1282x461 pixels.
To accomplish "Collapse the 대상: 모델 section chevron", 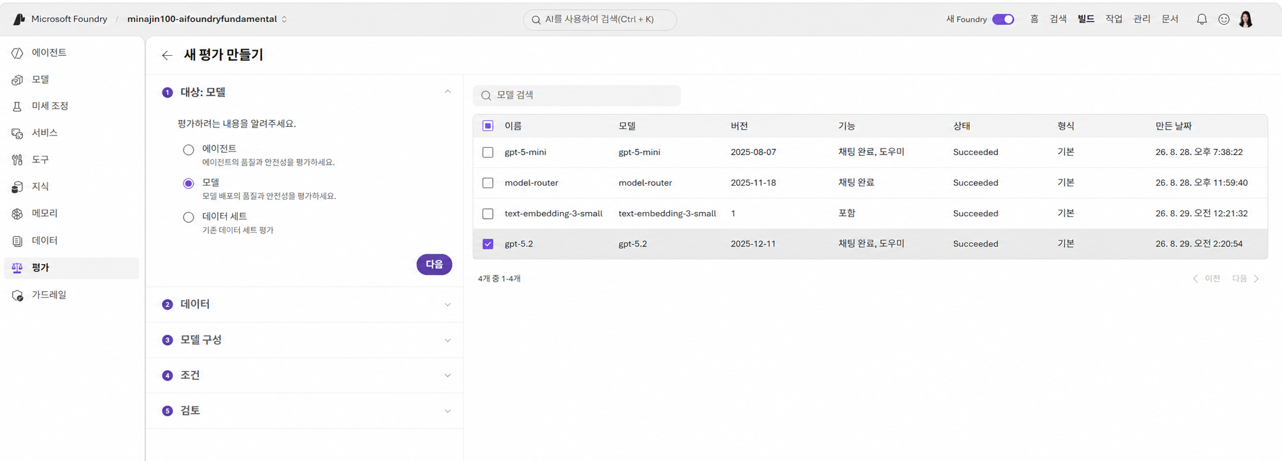I will tap(448, 92).
